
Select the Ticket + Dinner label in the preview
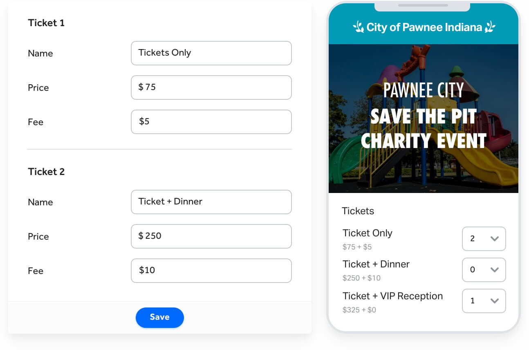[x=376, y=264]
